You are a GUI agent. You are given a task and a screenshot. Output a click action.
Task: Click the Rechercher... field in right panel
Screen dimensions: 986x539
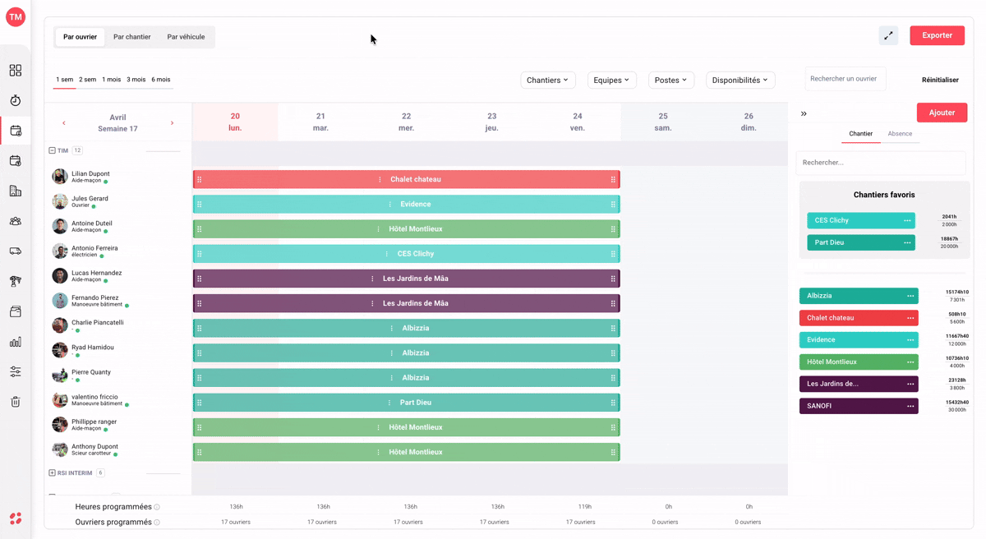(x=881, y=163)
